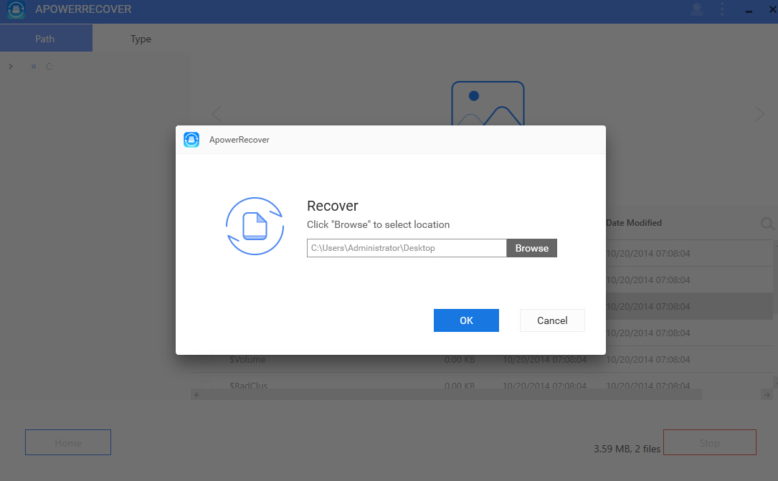
Task: Click the Home button
Action: 68,442
